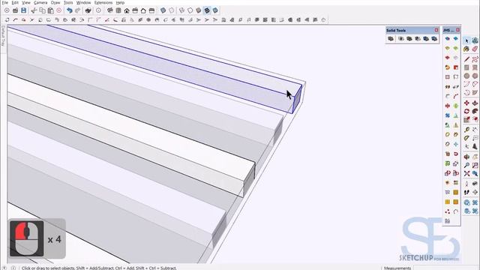Select the Rotate red circular tool
This screenshot has width=480, height=270.
[466, 111]
